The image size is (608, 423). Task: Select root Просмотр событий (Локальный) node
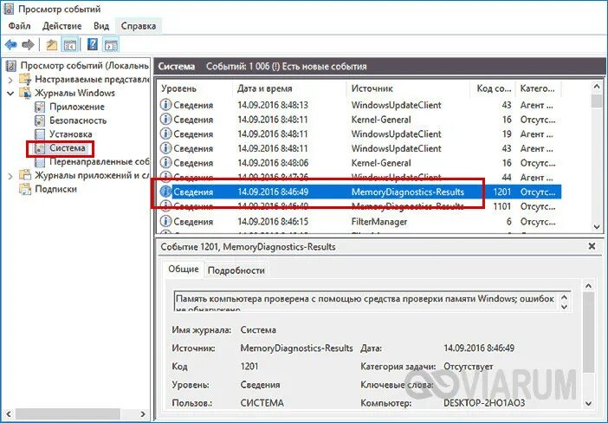pyautogui.click(x=84, y=66)
